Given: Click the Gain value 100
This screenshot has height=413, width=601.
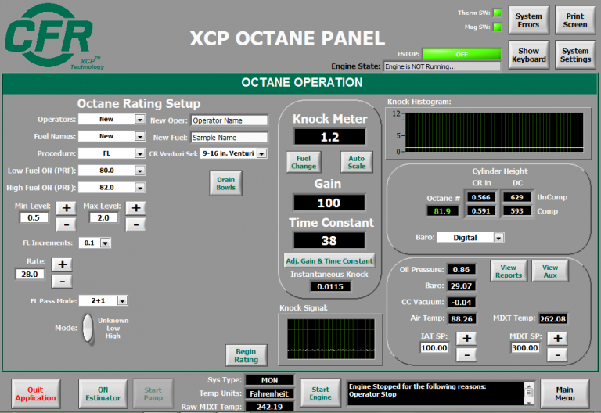Looking at the screenshot, I should tap(329, 203).
